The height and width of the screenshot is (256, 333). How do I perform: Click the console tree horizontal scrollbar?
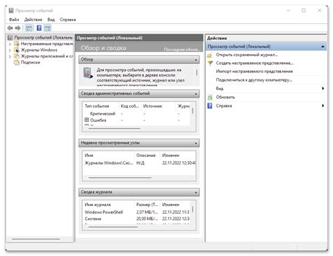36,239
